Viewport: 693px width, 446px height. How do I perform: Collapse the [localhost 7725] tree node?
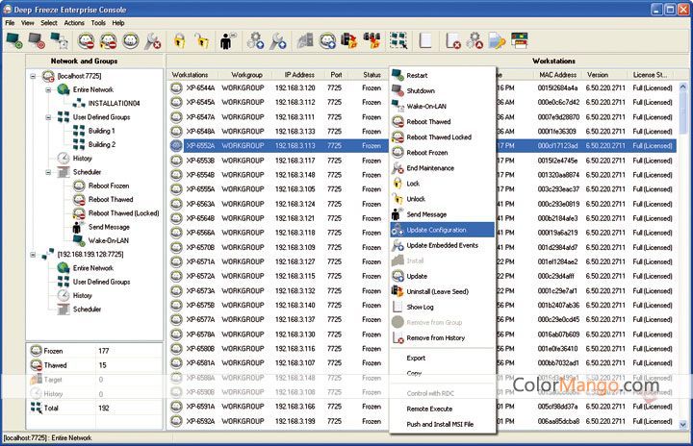tap(33, 76)
